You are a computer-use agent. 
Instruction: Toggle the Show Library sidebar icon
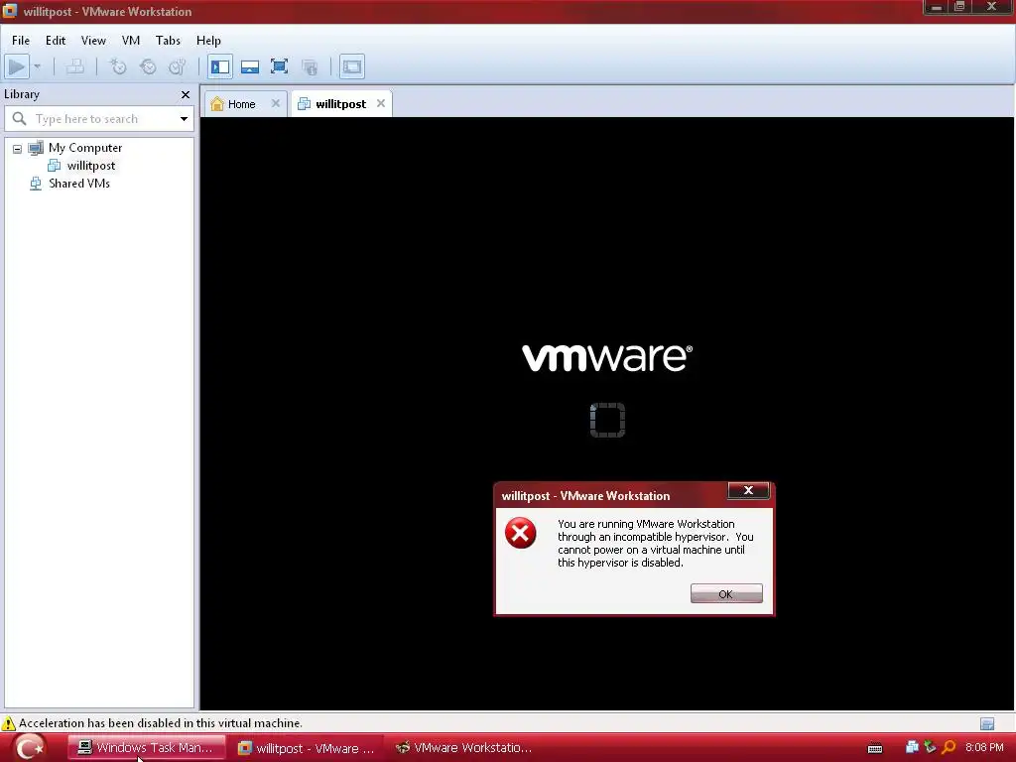(x=220, y=66)
